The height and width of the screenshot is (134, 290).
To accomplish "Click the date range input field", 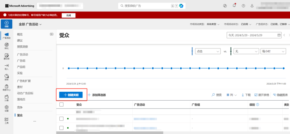I will [x=254, y=35].
